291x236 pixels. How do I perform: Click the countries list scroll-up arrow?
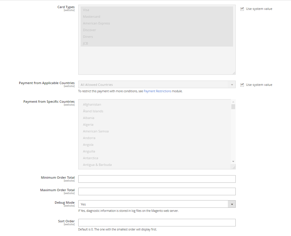(233, 102)
